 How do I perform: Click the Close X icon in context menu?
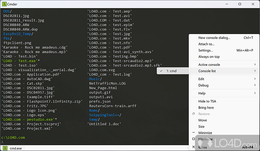click(193, 147)
